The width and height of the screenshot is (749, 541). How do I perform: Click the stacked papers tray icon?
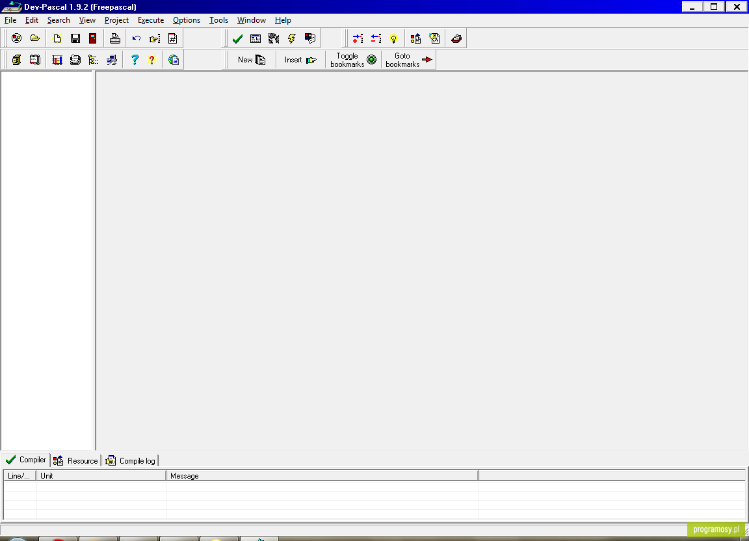point(75,60)
